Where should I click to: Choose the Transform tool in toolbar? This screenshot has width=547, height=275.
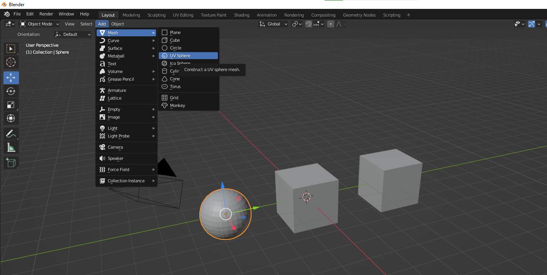point(11,118)
